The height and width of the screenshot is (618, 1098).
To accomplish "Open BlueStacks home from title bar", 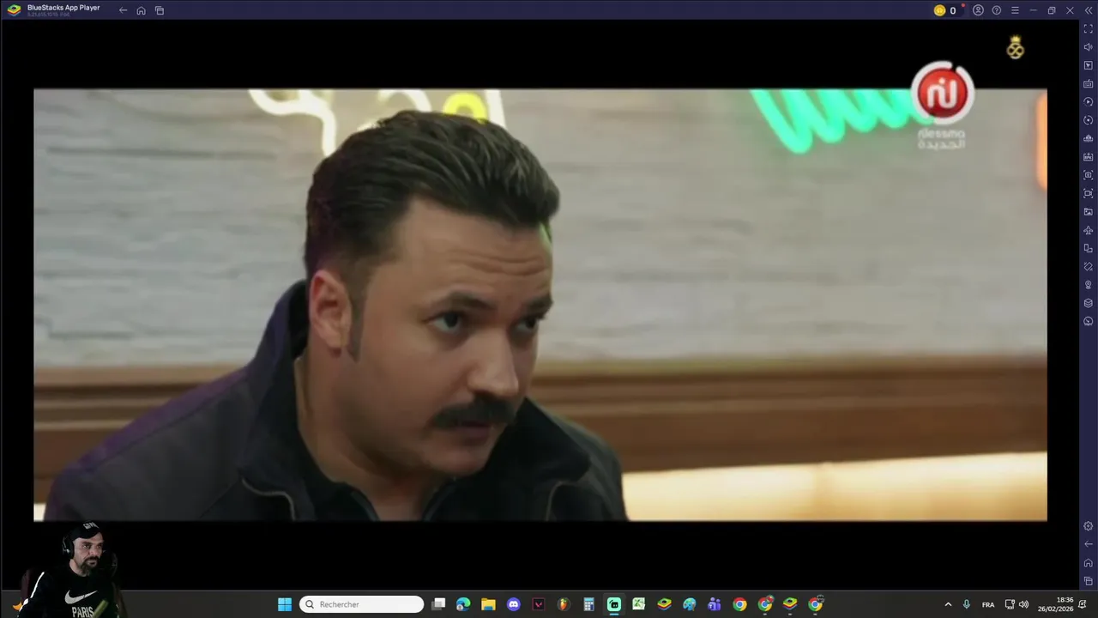I will click(x=141, y=10).
